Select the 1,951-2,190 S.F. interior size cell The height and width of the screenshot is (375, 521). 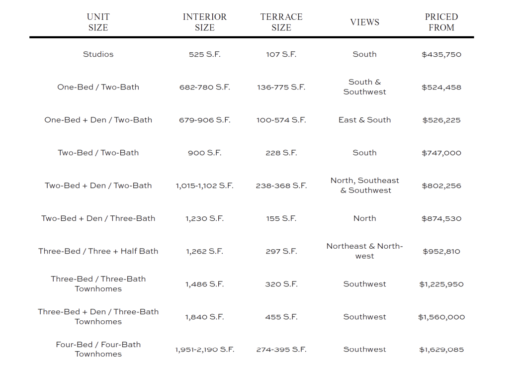[x=204, y=350]
